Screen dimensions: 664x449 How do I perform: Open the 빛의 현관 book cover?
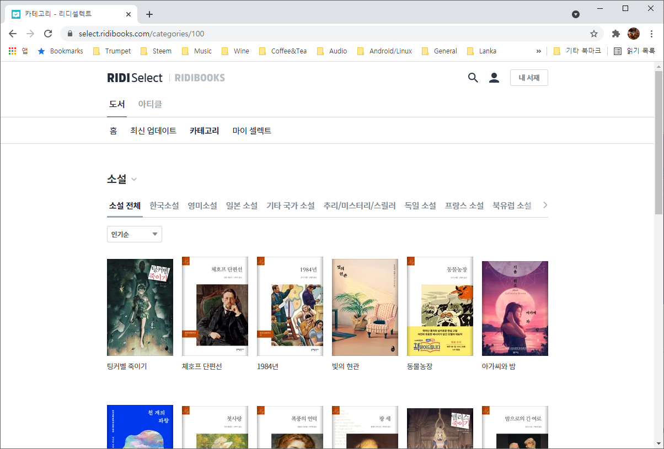(365, 307)
